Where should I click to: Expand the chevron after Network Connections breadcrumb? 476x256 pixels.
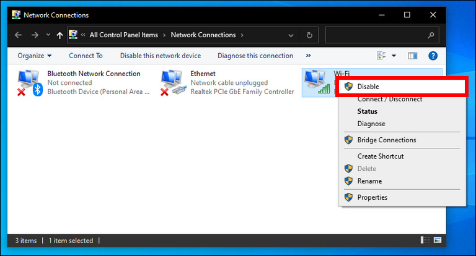coord(242,35)
